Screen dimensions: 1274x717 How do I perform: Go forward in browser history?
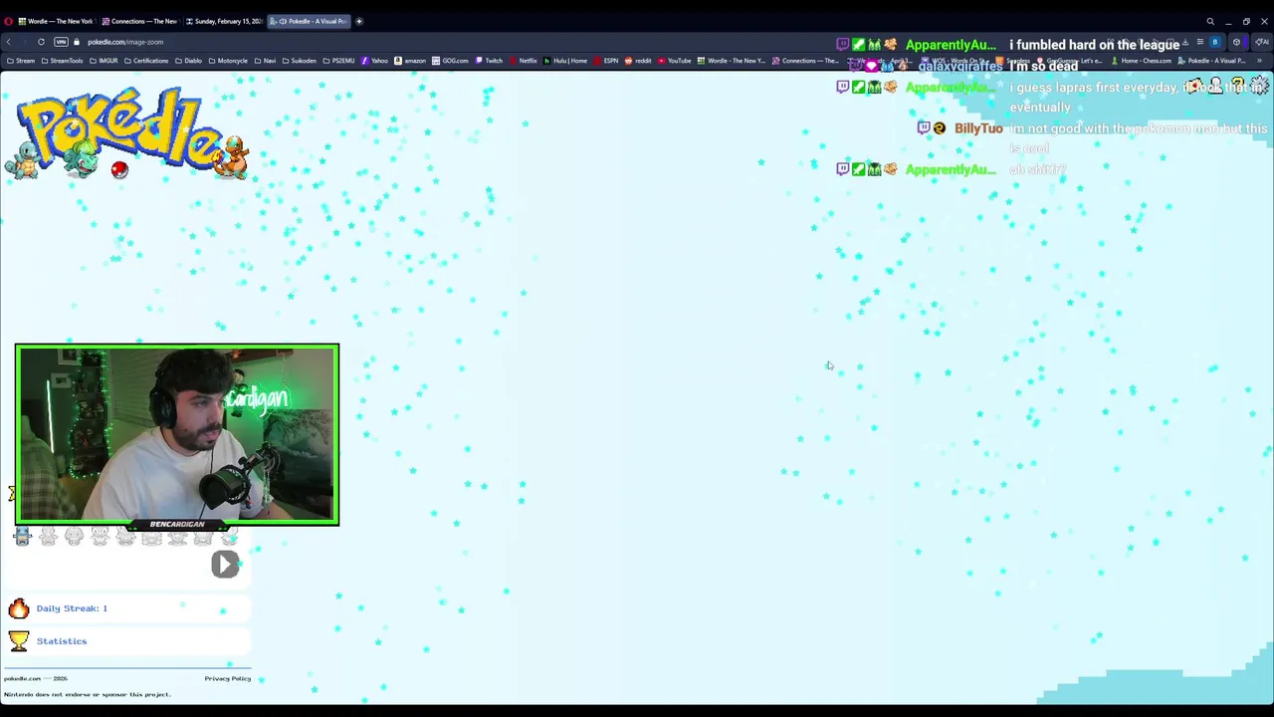[24, 42]
